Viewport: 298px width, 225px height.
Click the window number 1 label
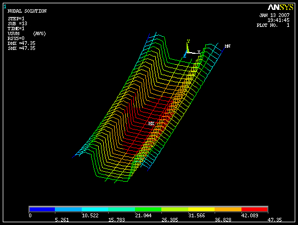coord(5,7)
